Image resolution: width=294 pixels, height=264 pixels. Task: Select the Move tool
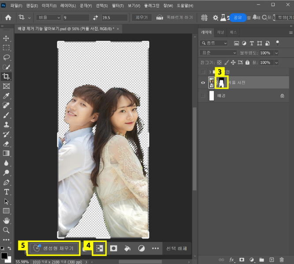click(7, 38)
